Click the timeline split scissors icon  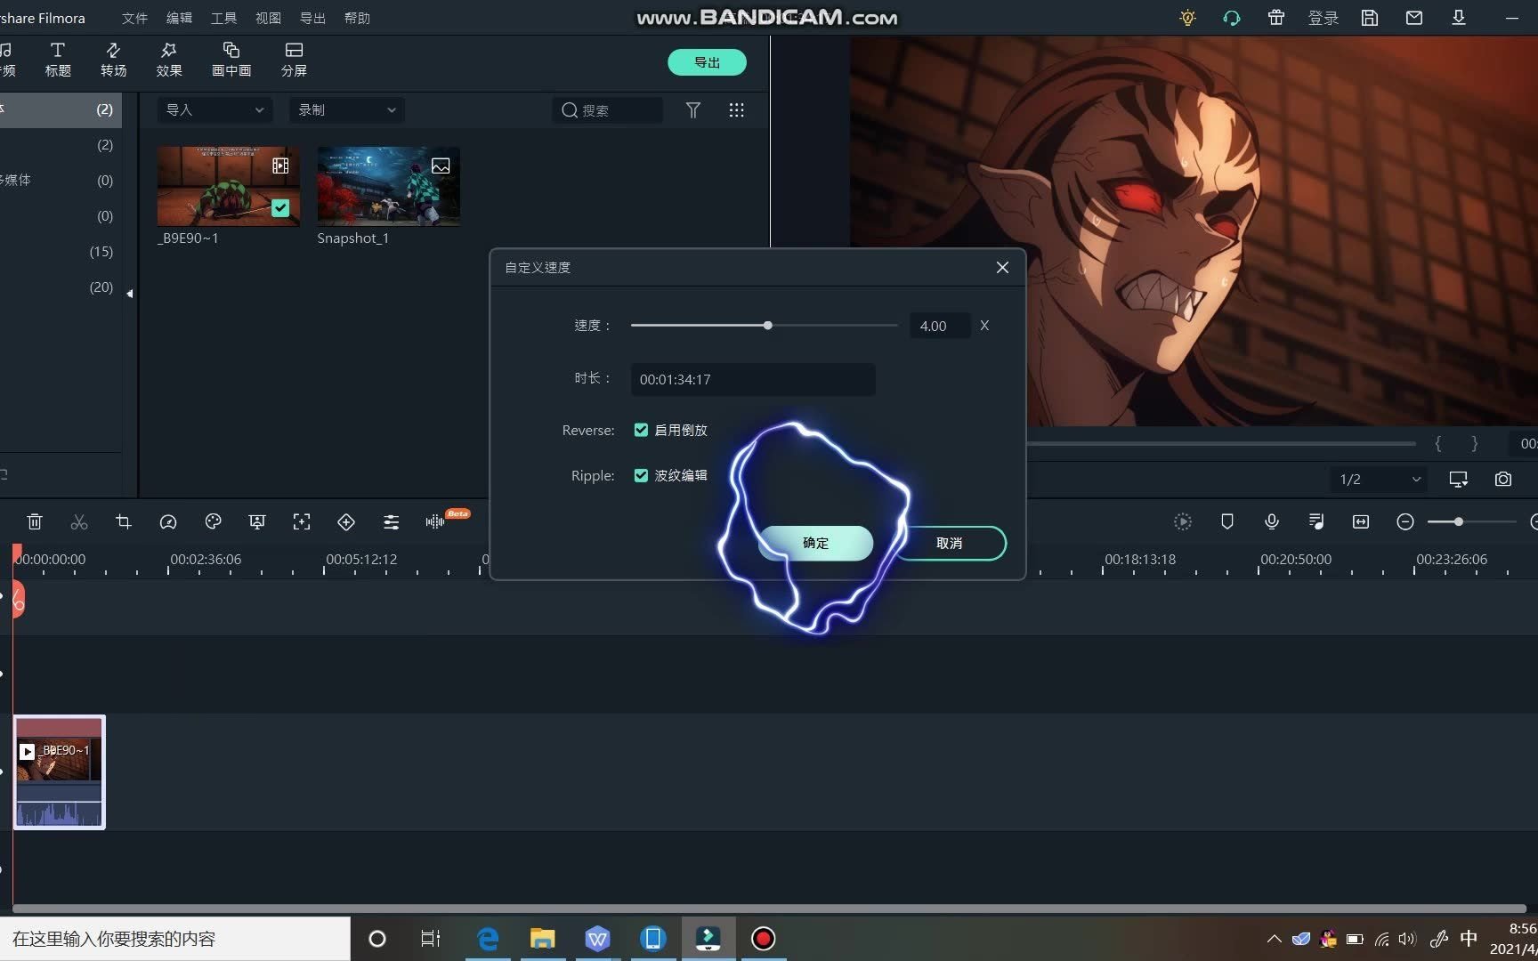[x=79, y=522]
